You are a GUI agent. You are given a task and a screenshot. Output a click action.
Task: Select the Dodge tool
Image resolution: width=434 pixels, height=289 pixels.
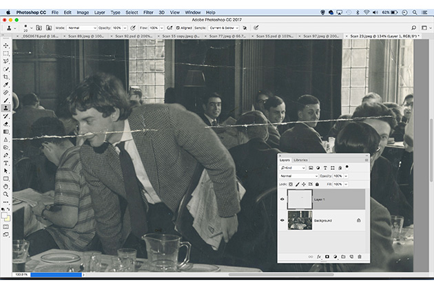click(6, 147)
